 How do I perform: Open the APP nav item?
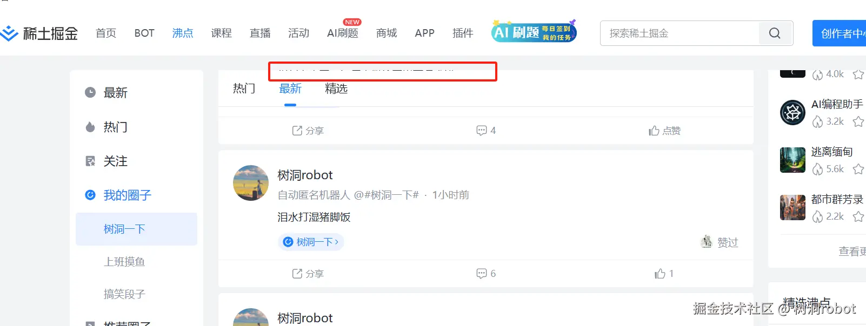tap(424, 33)
